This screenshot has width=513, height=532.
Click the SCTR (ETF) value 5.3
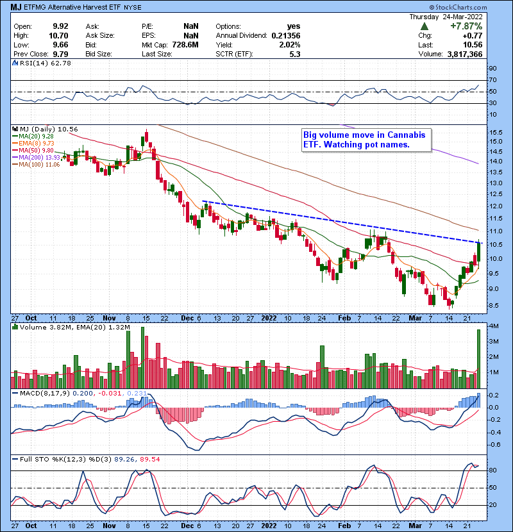295,54
